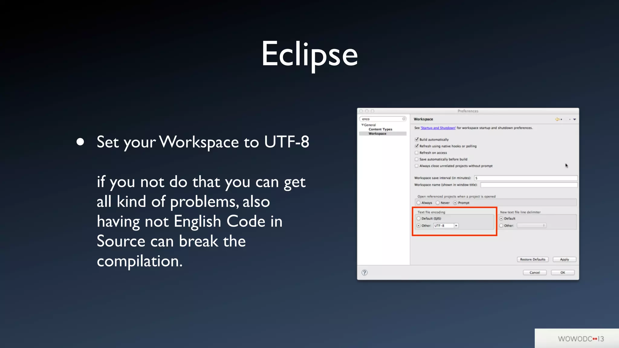This screenshot has height=348, width=619.
Task: Clear the 'enco' filter text icon
Action: point(404,119)
